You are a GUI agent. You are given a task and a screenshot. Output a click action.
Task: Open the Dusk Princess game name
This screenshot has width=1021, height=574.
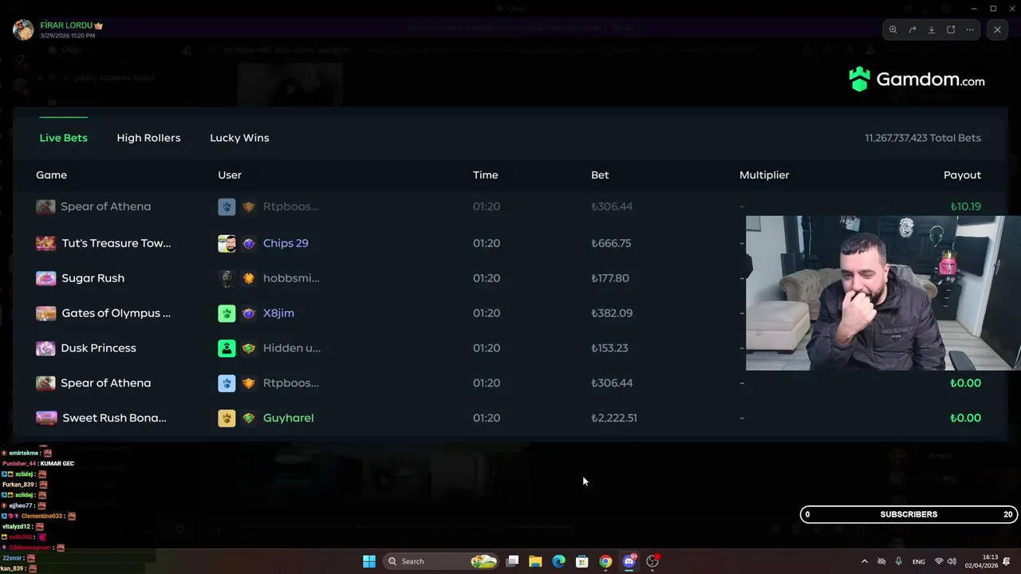click(99, 348)
